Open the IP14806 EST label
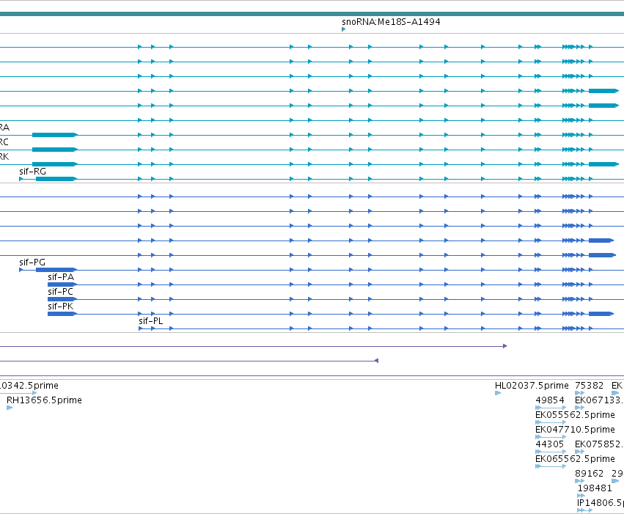Image resolution: width=624 pixels, height=514 pixels. click(x=601, y=503)
